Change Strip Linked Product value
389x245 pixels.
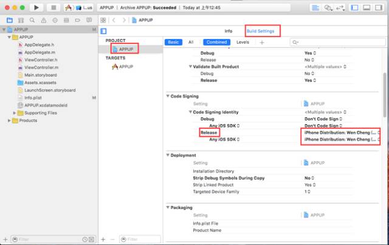[x=310, y=185]
